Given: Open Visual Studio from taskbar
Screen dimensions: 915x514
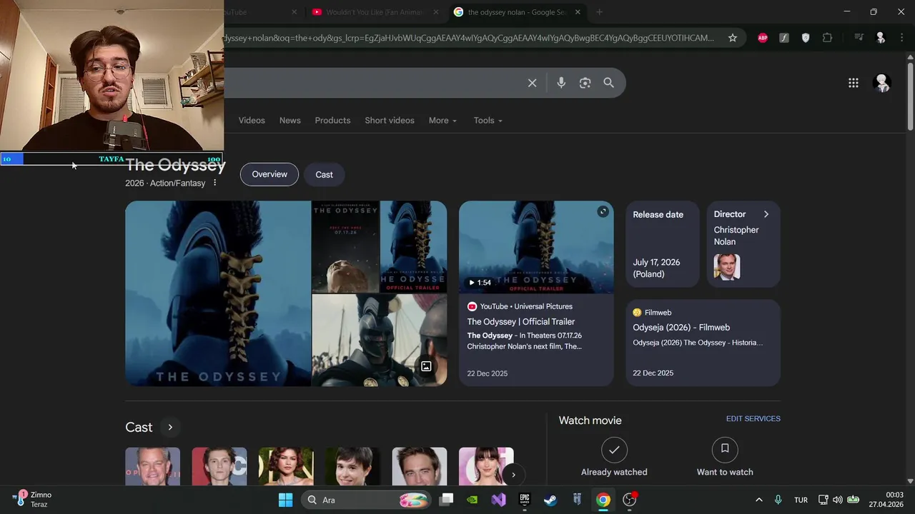Looking at the screenshot, I should coord(498,500).
